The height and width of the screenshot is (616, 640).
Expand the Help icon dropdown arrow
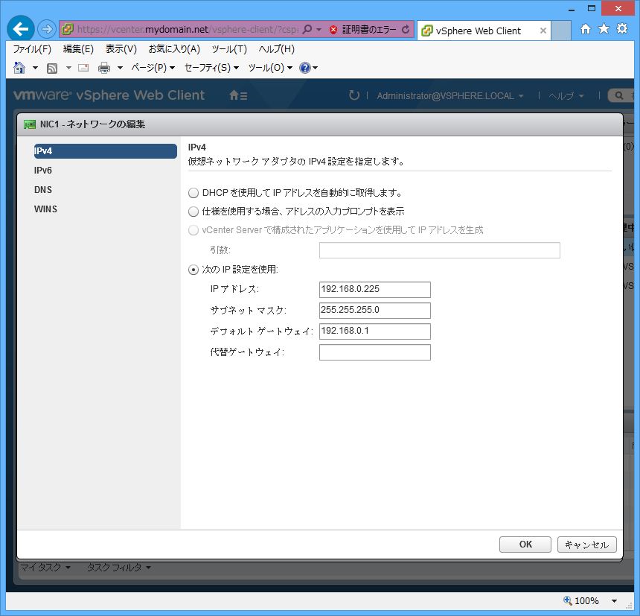pyautogui.click(x=315, y=68)
